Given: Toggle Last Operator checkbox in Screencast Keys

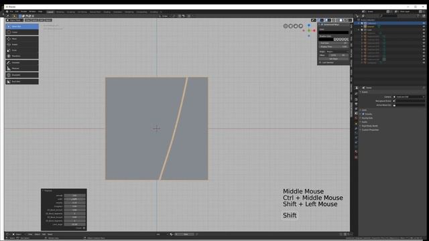Looking at the screenshot, I should pyautogui.click(x=320, y=62).
